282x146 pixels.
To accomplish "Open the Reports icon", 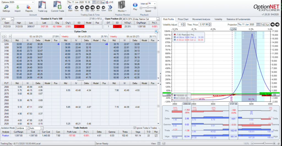I will click(29, 7).
